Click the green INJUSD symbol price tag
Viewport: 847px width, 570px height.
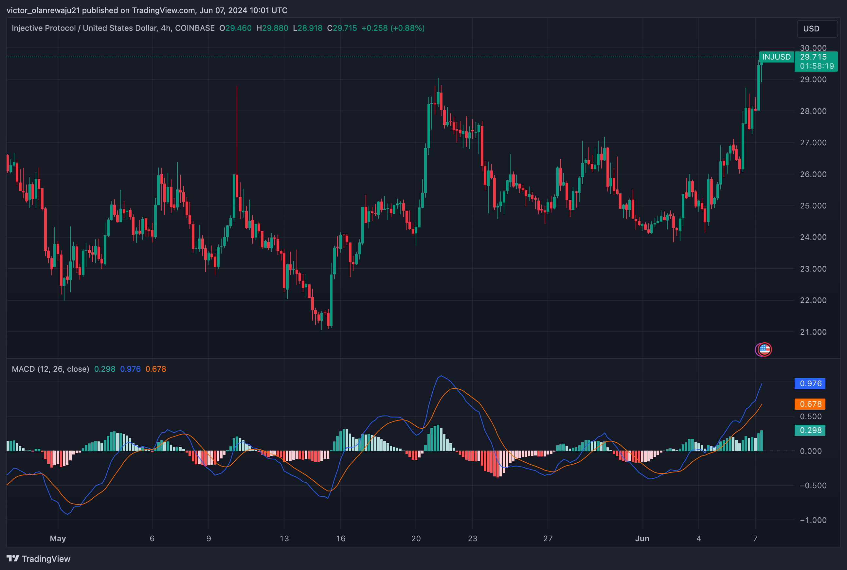(776, 57)
